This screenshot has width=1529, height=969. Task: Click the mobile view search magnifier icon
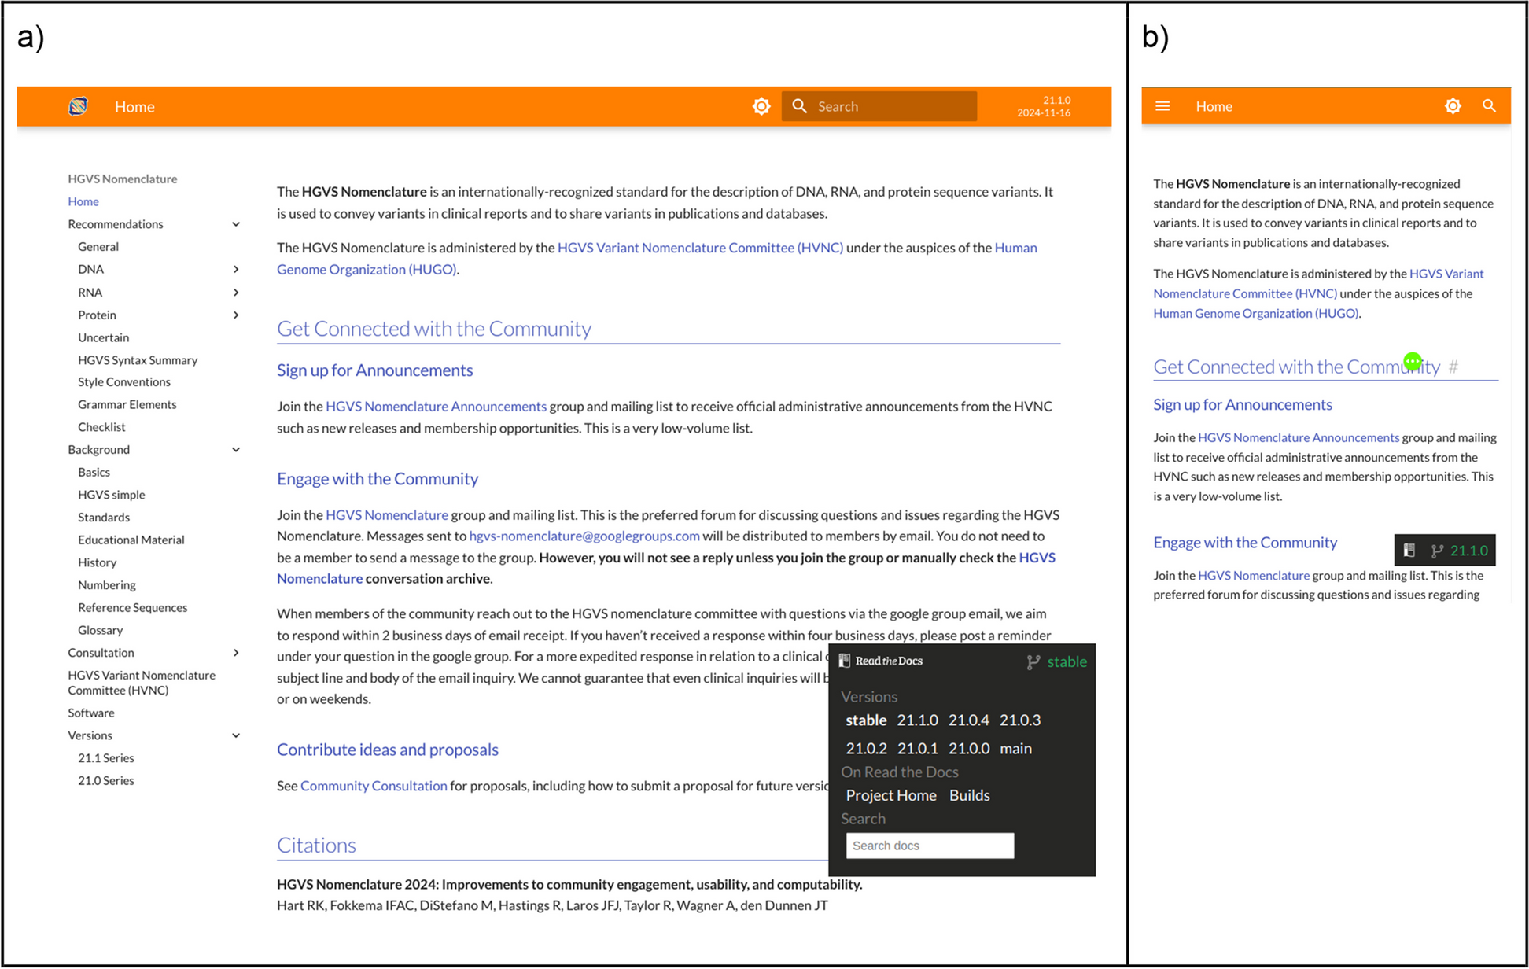tap(1488, 106)
